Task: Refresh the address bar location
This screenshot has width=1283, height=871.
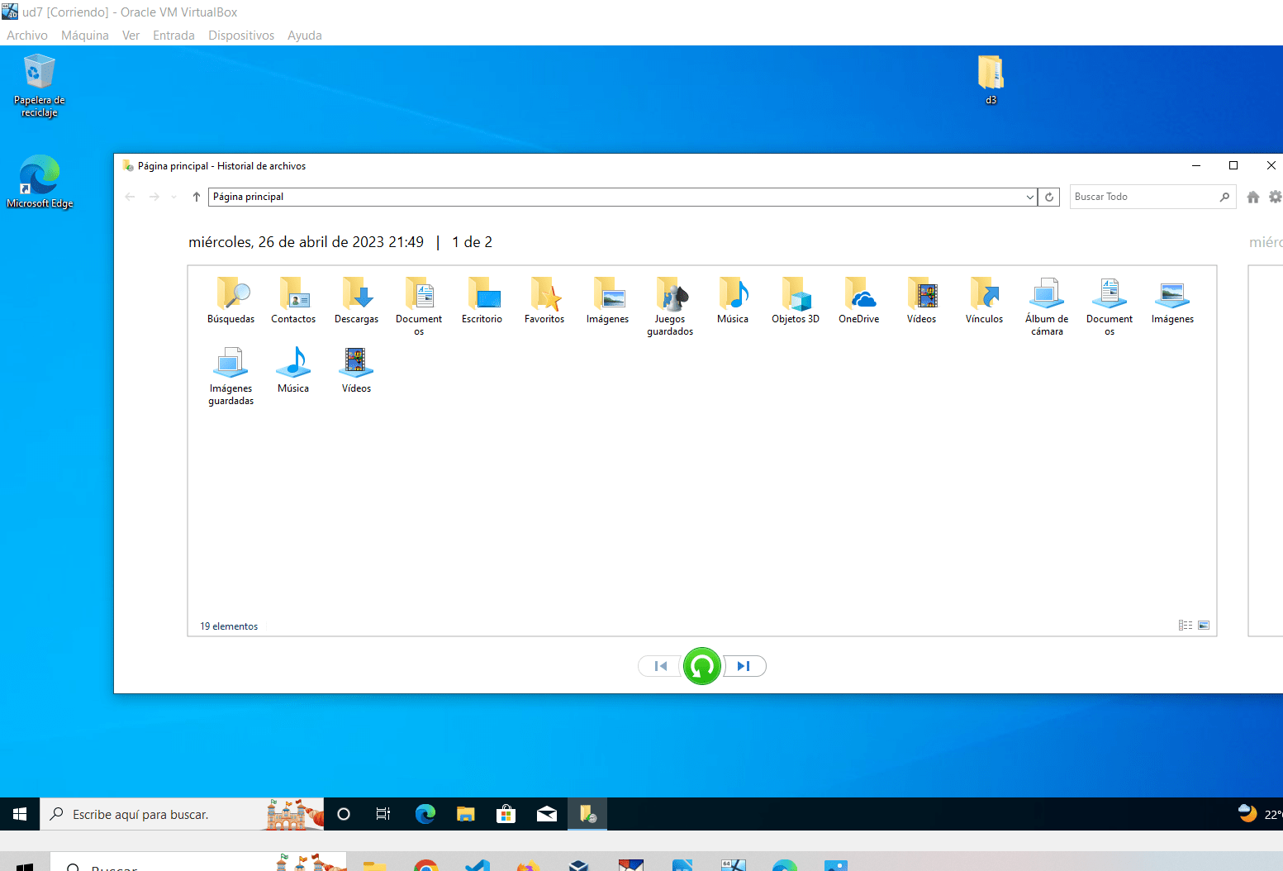Action: coord(1049,197)
